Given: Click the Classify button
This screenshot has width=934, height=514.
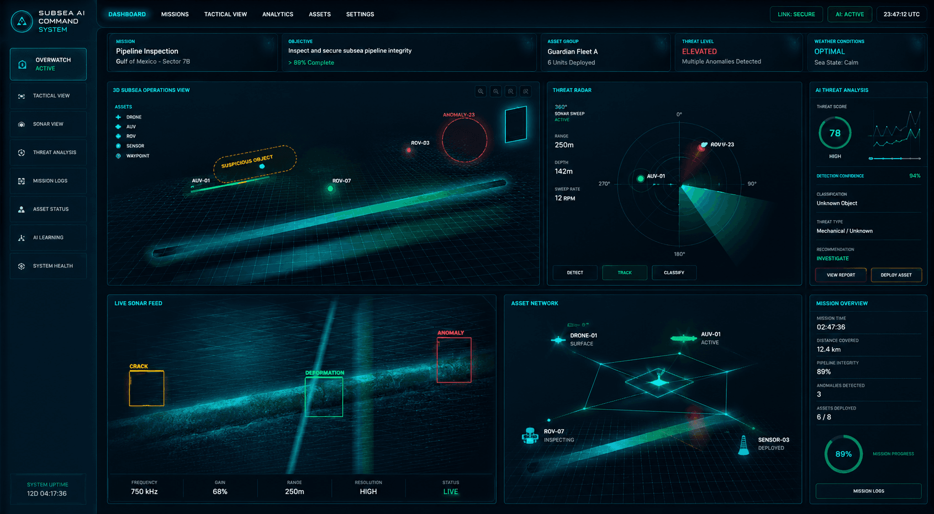Looking at the screenshot, I should [x=674, y=272].
